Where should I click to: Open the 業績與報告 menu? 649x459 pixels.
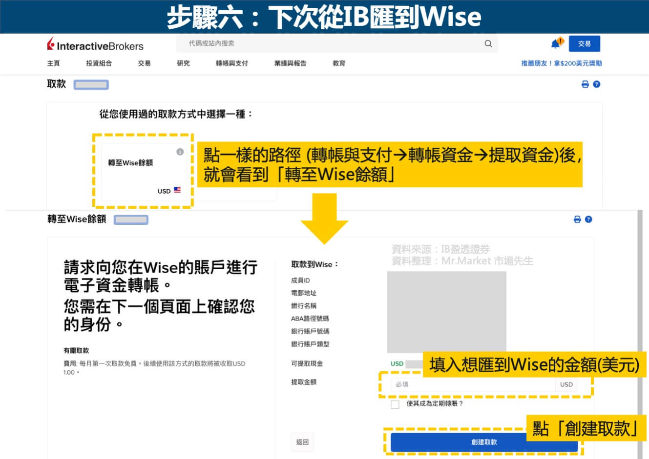(x=291, y=63)
